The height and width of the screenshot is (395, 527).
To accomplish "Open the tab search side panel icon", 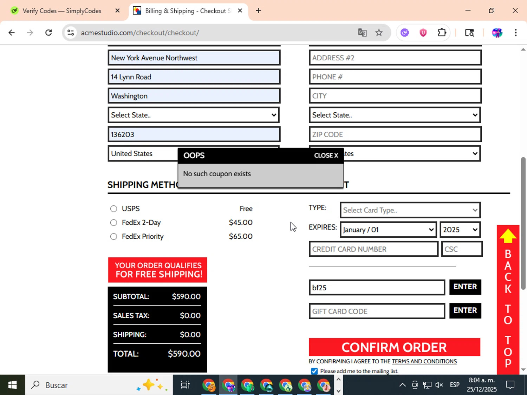I will click(x=469, y=33).
